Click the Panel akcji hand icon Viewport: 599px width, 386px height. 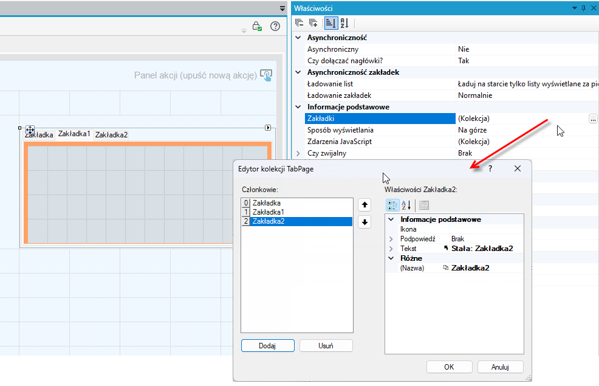pyautogui.click(x=266, y=75)
